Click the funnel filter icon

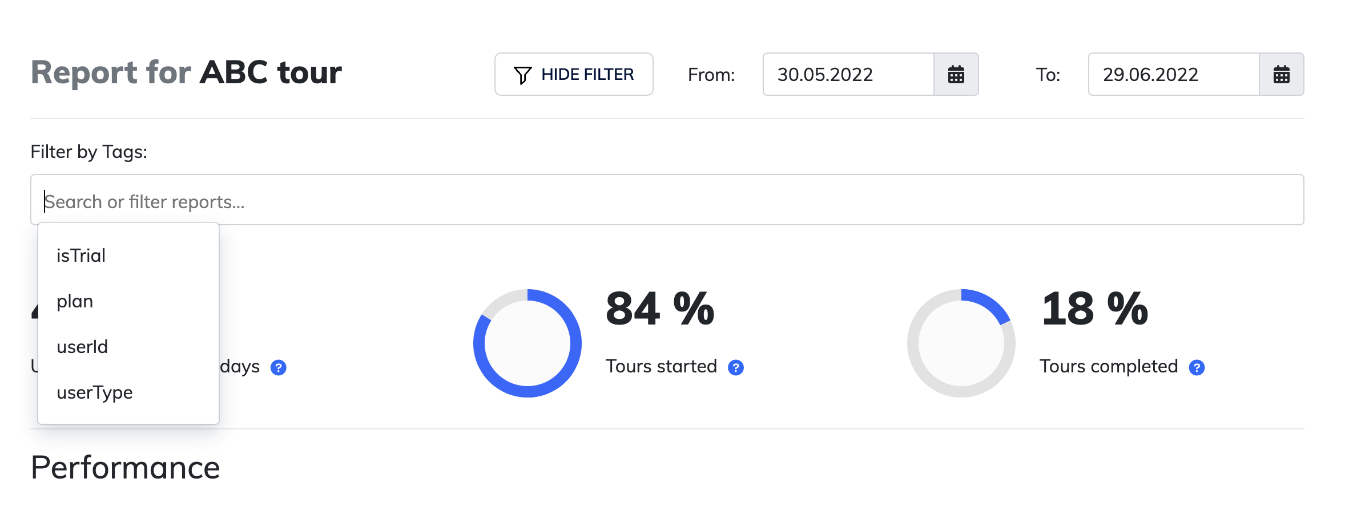(x=522, y=75)
